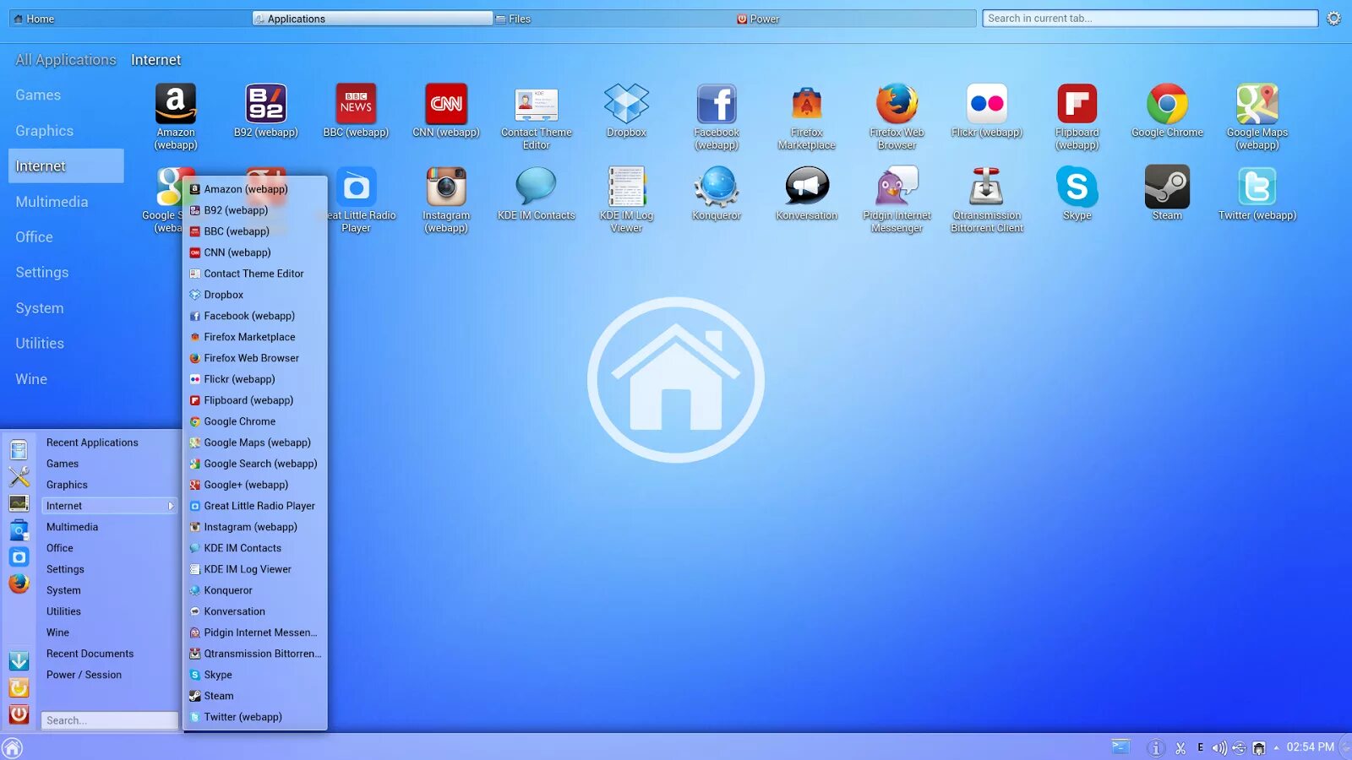Launch Twitter webapp from the icon grid

tap(1257, 187)
